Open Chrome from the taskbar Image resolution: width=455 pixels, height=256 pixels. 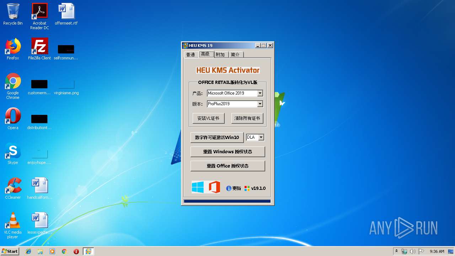pyautogui.click(x=64, y=251)
